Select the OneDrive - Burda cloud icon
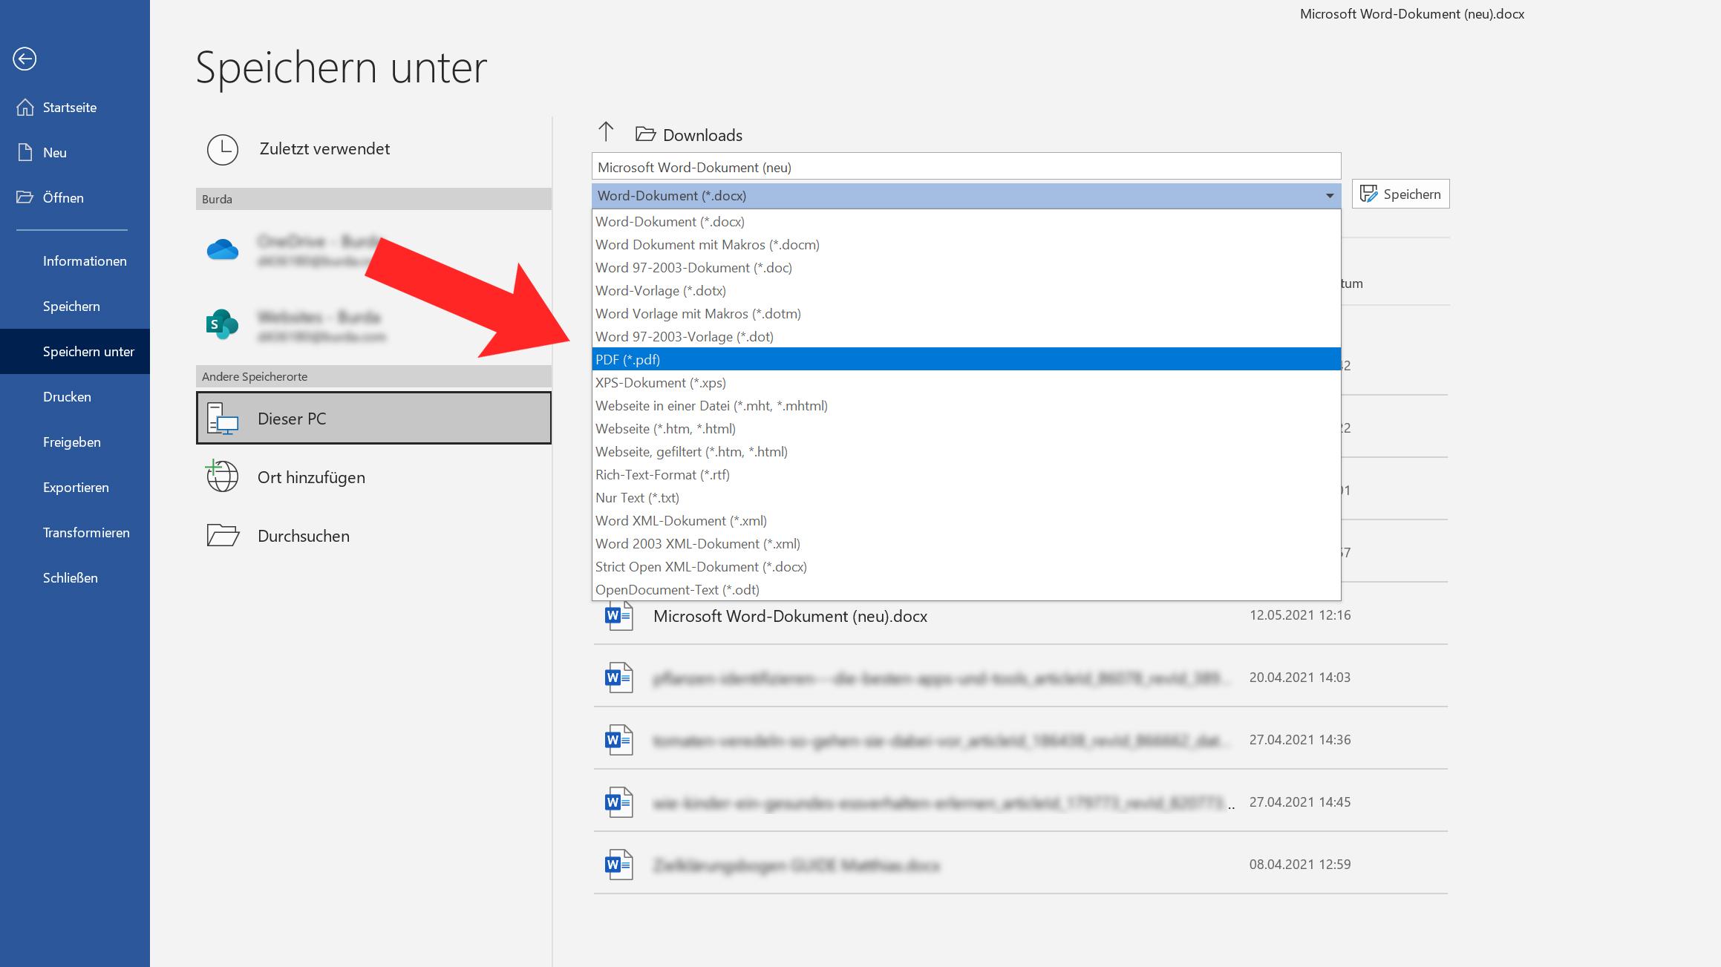Image resolution: width=1721 pixels, height=967 pixels. click(222, 251)
